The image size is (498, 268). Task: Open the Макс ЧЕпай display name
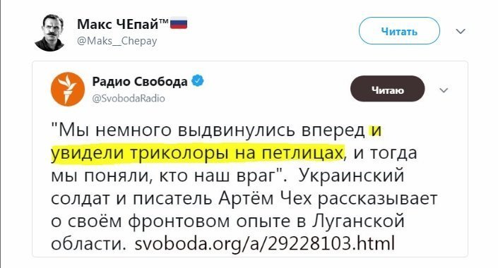pyautogui.click(x=117, y=24)
